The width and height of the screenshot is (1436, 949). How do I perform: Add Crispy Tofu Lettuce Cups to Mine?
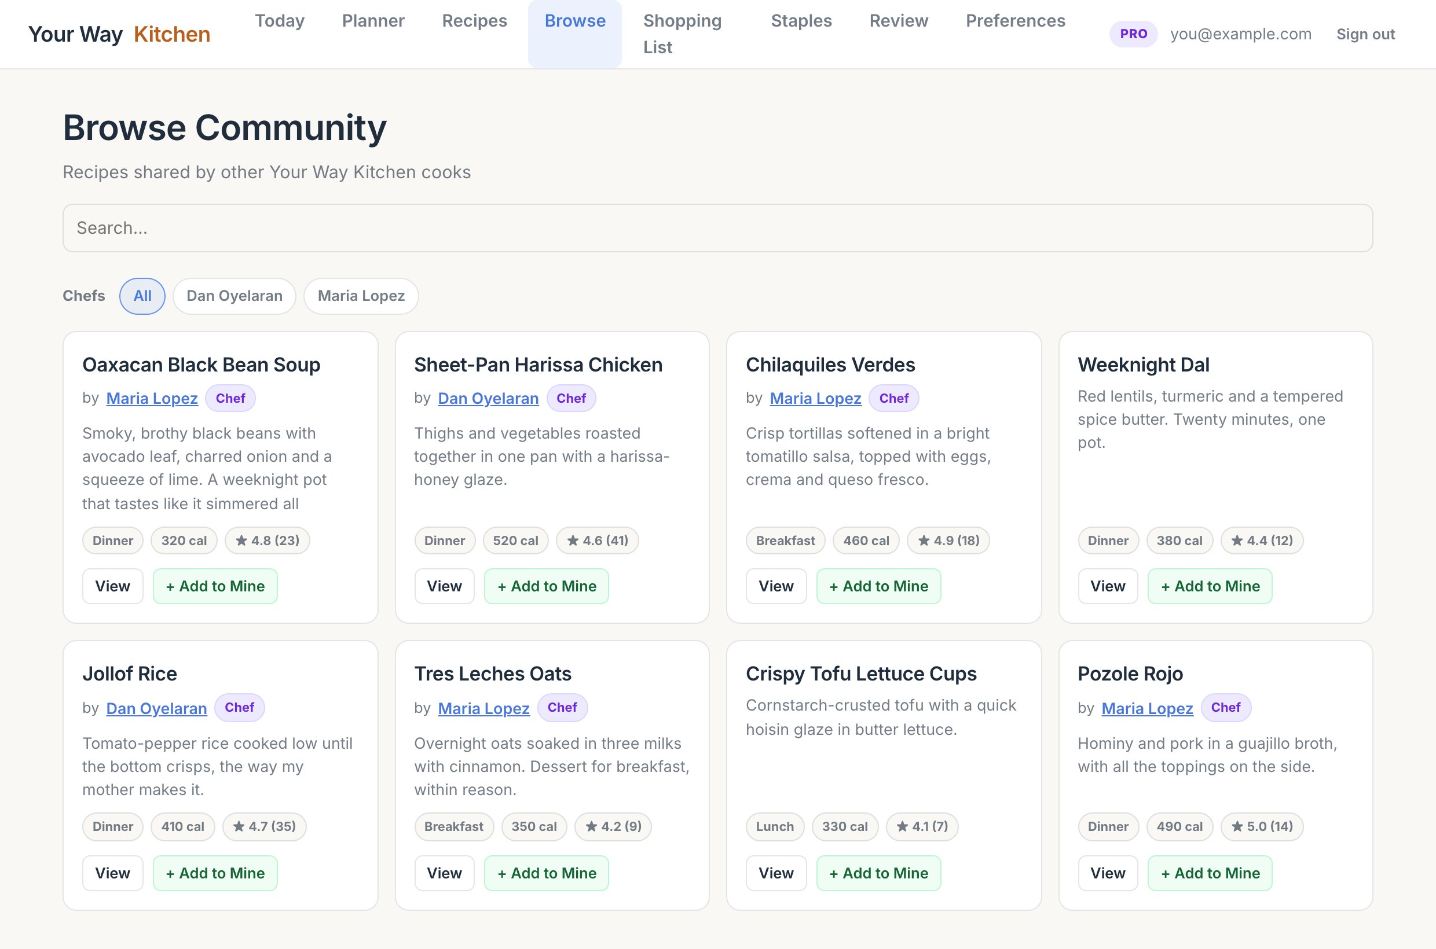(x=878, y=873)
